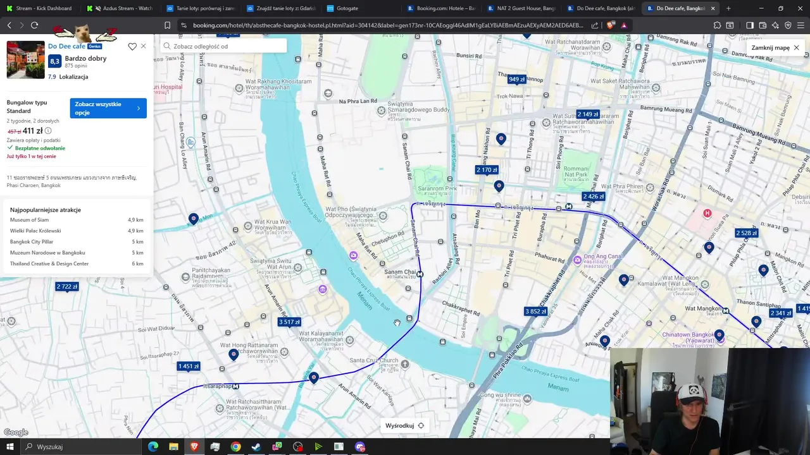
Task: Click the share page icon
Action: coord(595,25)
